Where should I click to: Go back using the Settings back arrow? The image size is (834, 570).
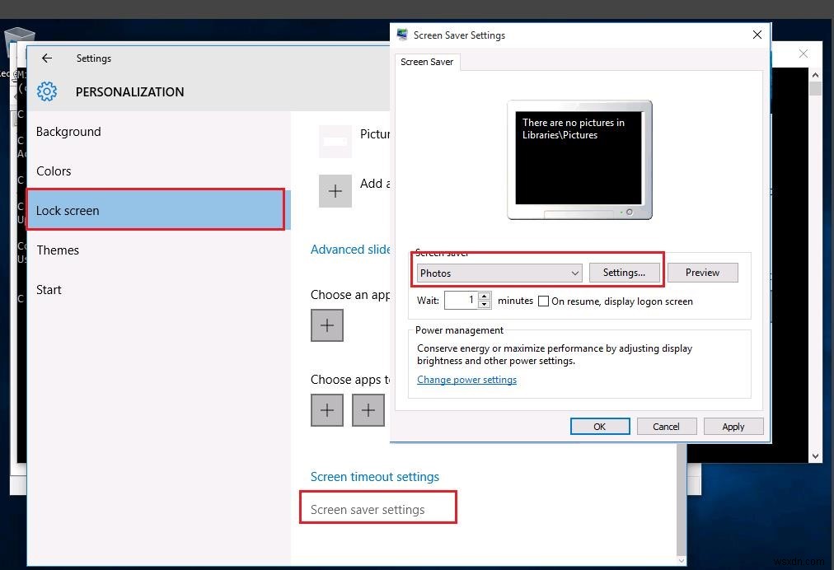pos(47,58)
